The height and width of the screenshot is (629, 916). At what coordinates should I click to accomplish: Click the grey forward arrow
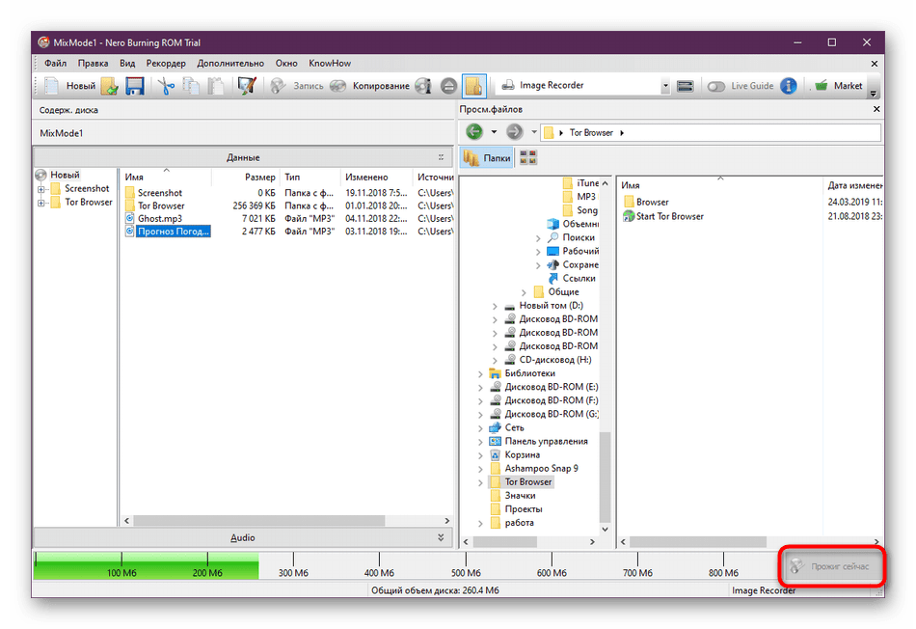click(515, 132)
